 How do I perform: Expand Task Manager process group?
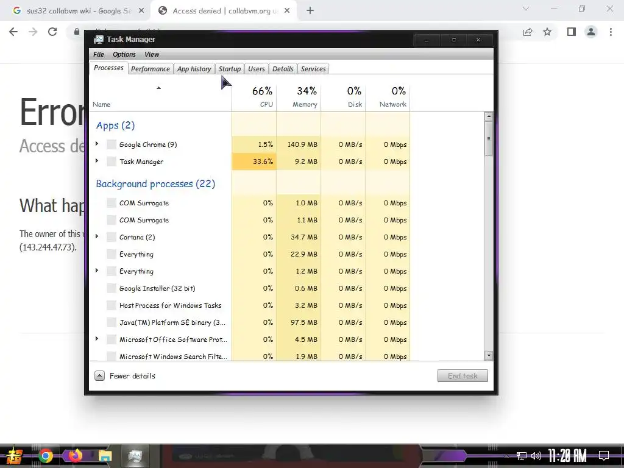point(97,161)
